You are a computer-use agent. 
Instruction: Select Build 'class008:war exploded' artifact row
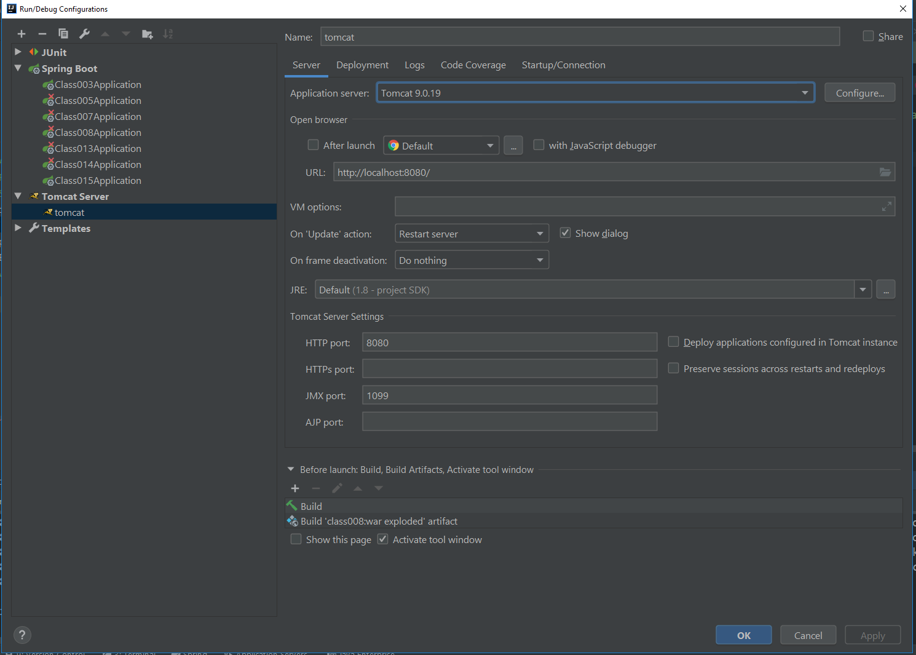[x=594, y=521]
